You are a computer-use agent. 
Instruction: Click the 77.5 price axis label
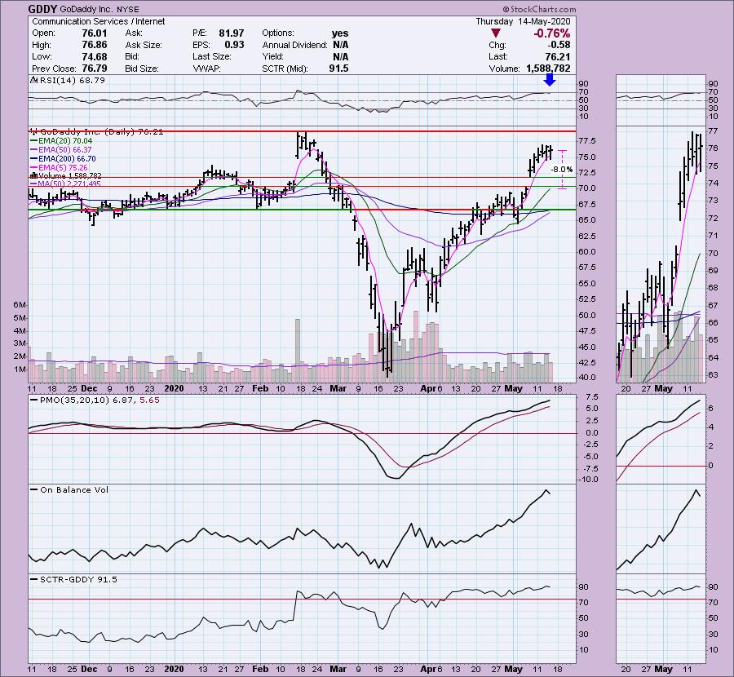587,141
